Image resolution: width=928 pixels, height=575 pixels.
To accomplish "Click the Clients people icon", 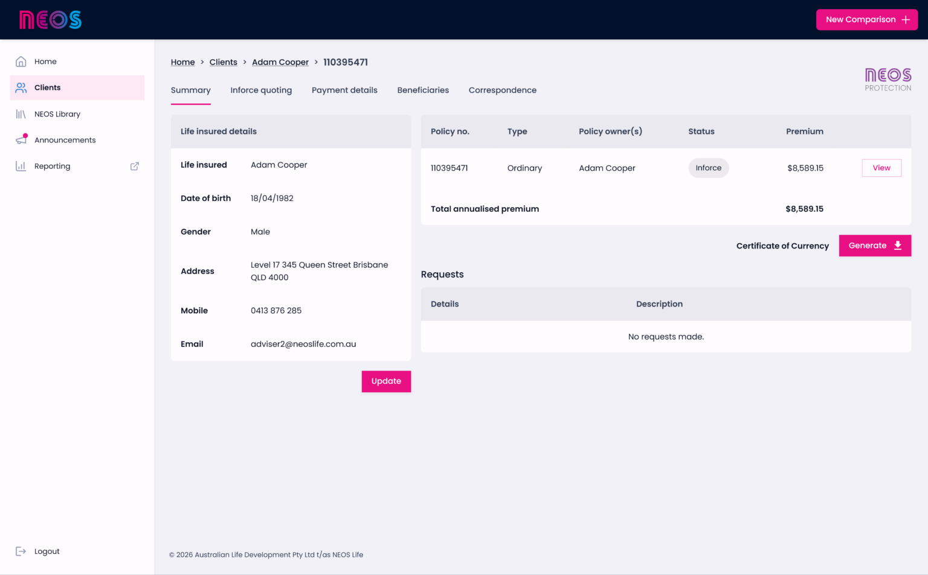I will tap(21, 87).
